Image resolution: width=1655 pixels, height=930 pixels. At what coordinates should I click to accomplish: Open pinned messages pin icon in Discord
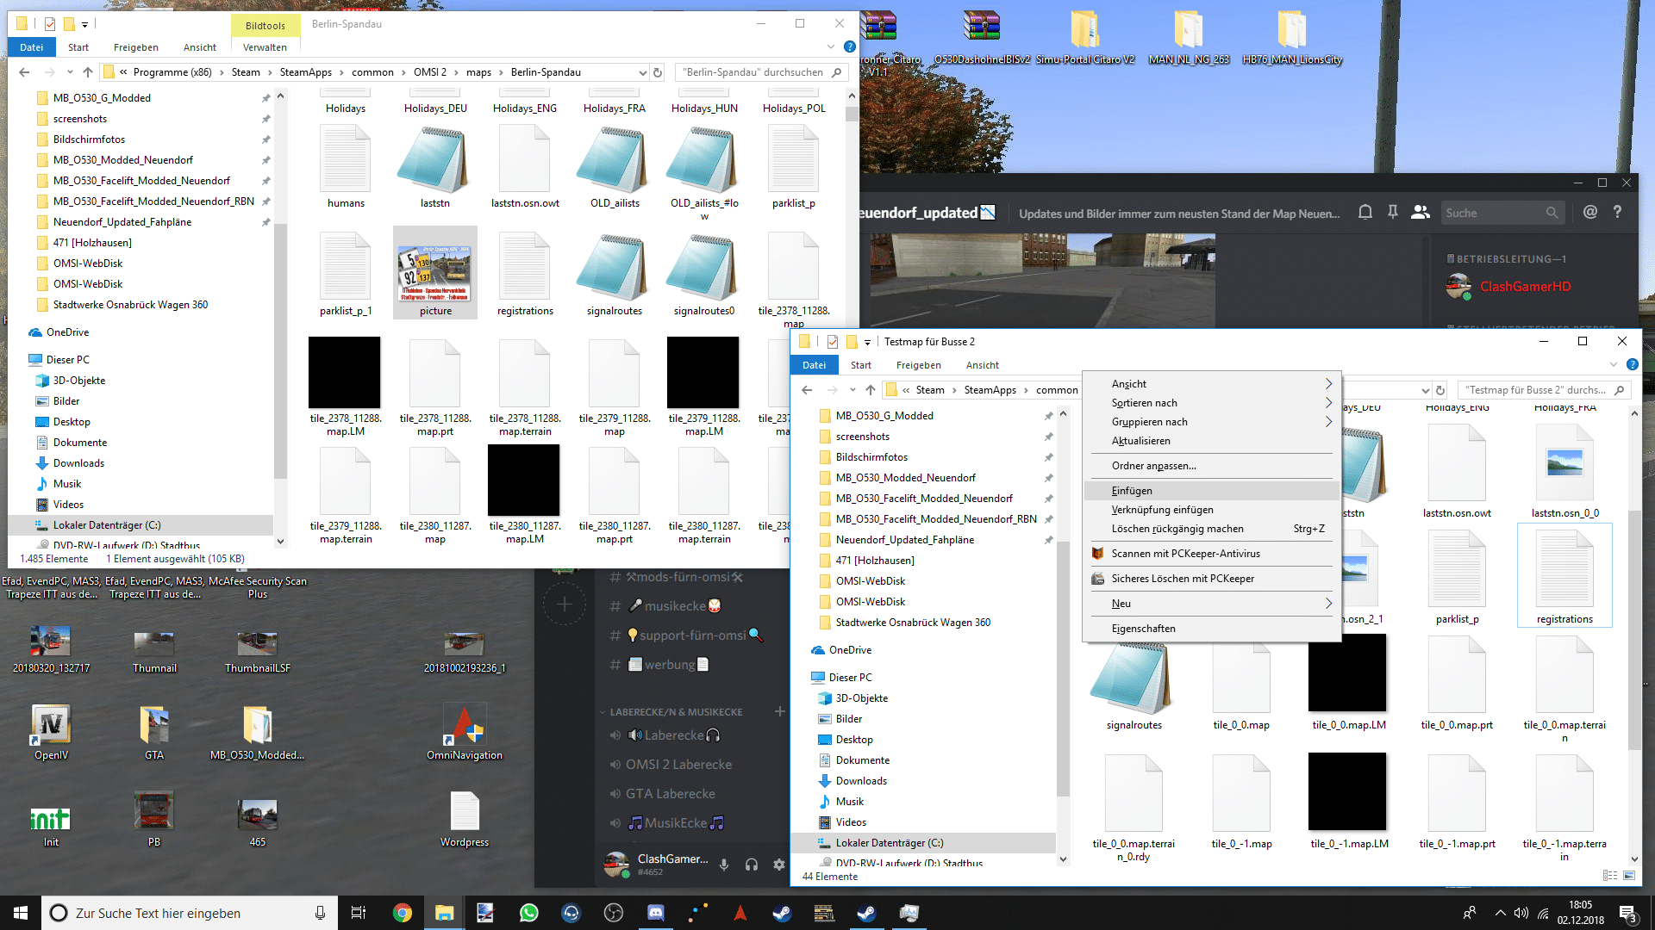tap(1392, 212)
